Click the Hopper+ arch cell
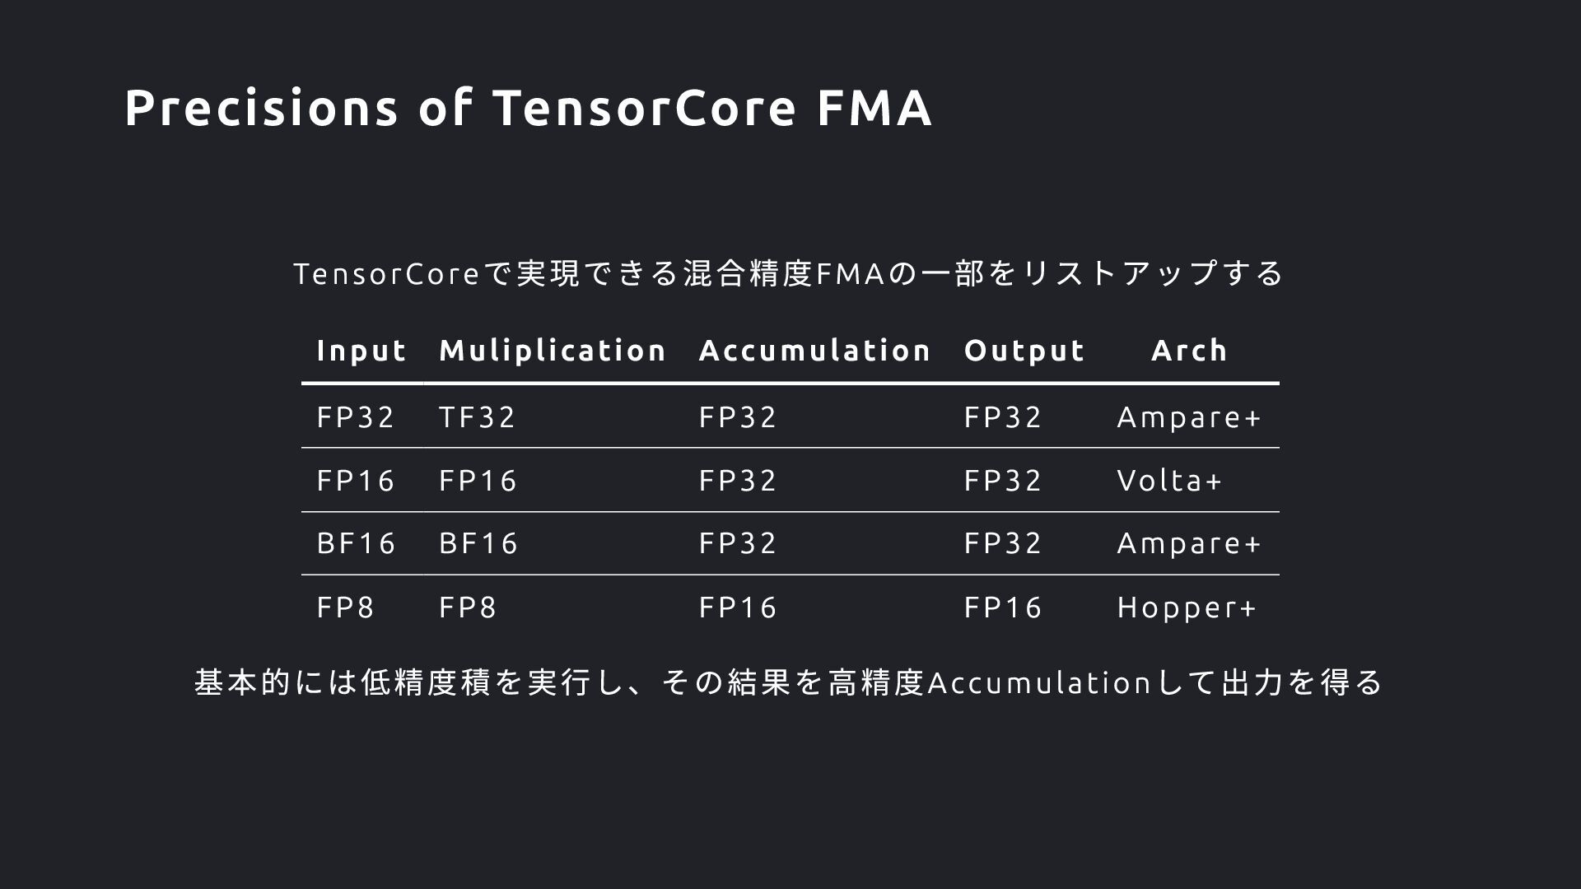The width and height of the screenshot is (1581, 889). (1187, 608)
